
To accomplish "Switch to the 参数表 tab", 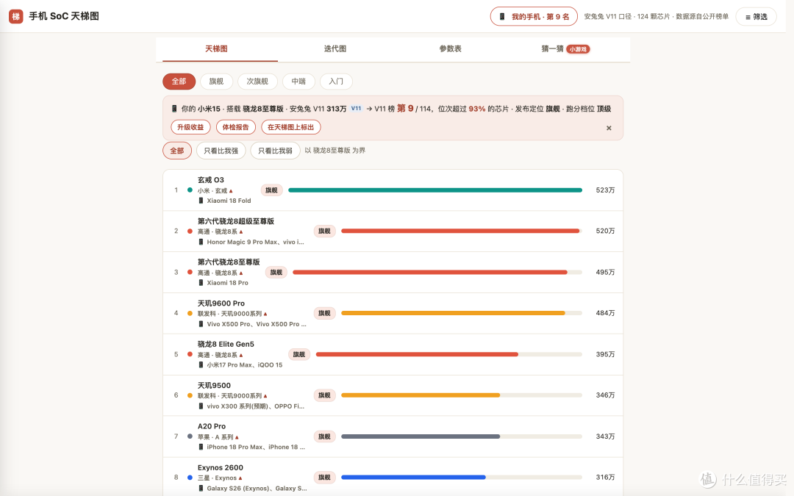I will coord(450,48).
